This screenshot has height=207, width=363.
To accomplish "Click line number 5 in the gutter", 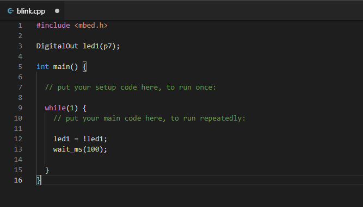I will tap(20, 67).
